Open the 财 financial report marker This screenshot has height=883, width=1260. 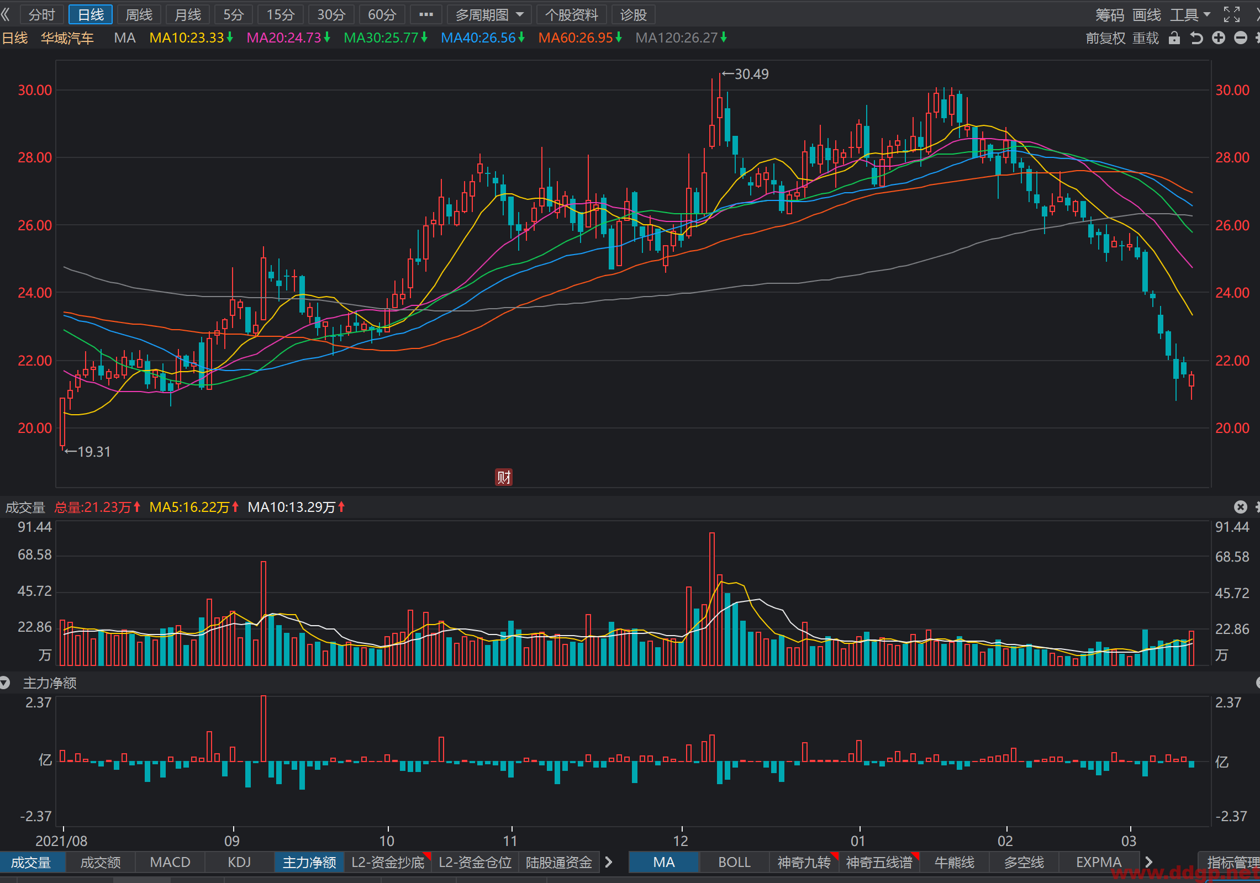click(x=504, y=477)
